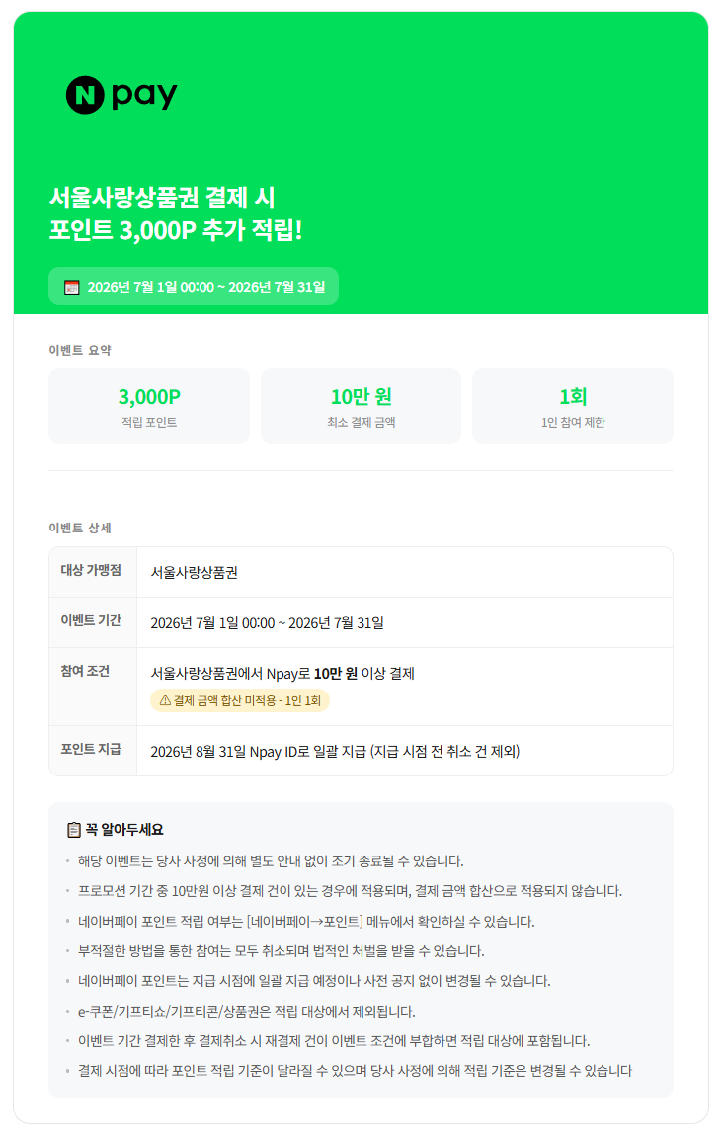Click the 참여 조건 row label
724x1141 pixels.
[85, 671]
